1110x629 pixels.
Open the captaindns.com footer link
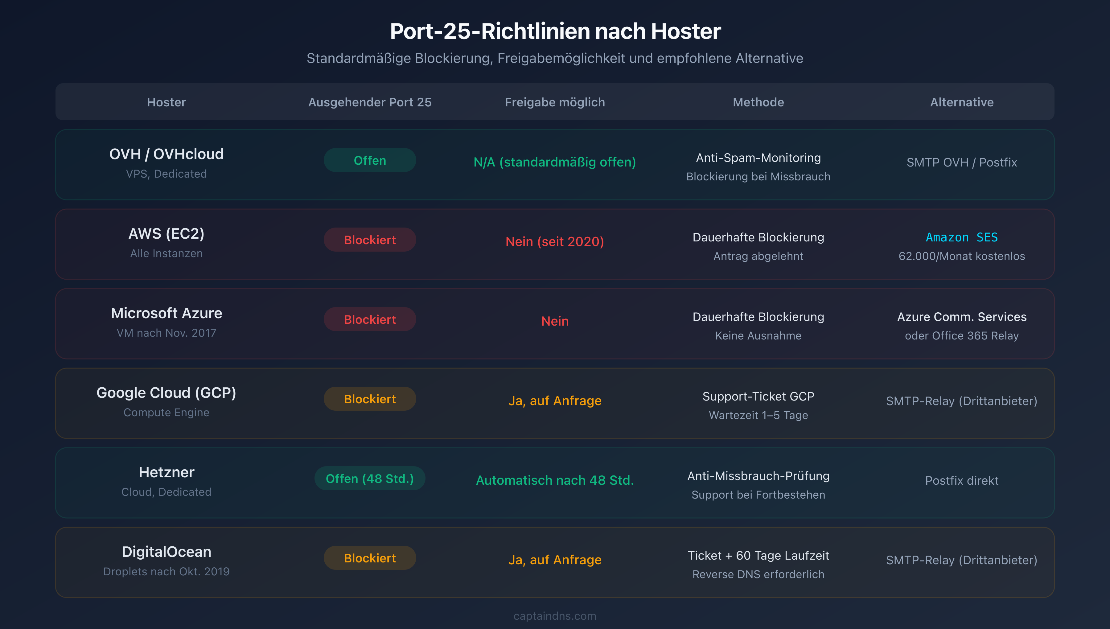pyautogui.click(x=555, y=616)
